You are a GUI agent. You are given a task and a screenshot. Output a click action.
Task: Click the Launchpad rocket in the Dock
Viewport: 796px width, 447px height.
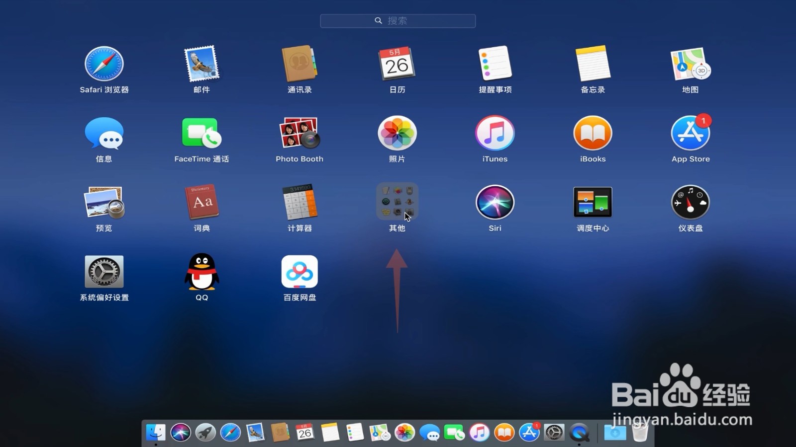[205, 432]
